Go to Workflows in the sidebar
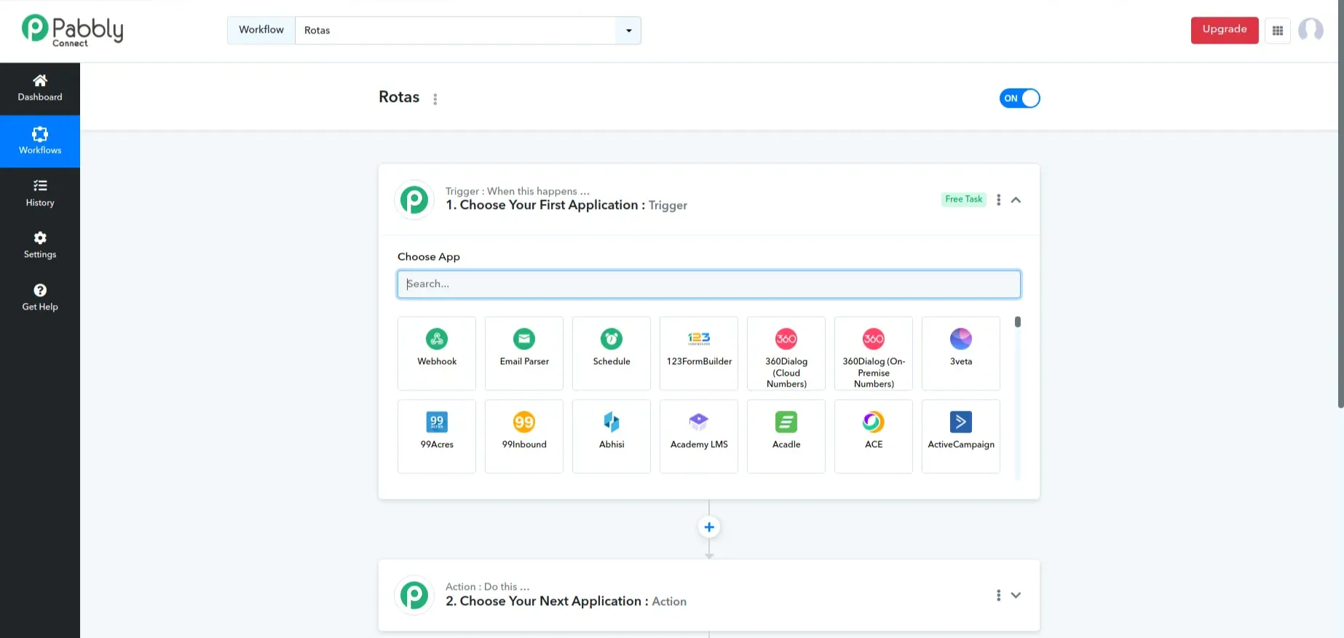 coord(40,141)
